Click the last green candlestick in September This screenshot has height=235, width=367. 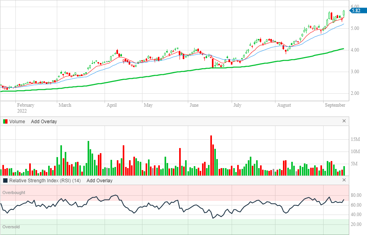pos(344,13)
